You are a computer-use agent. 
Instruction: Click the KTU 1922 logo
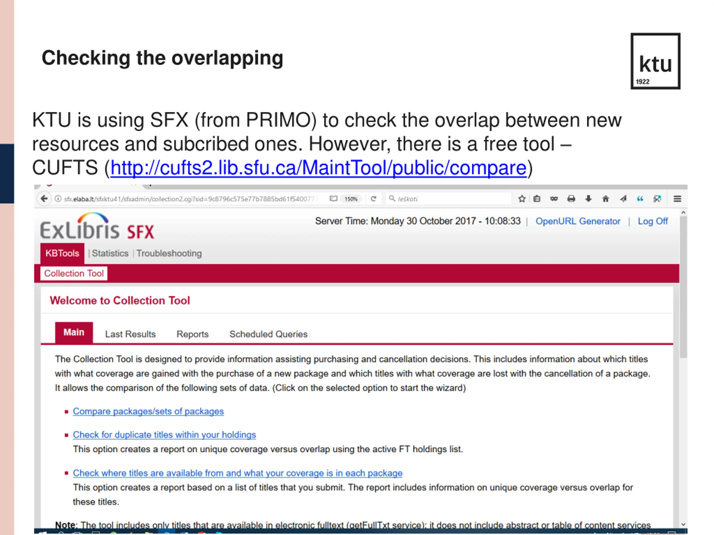pos(655,61)
